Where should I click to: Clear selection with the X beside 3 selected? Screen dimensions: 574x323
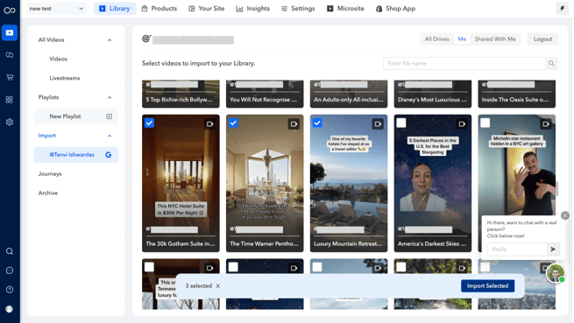point(218,285)
